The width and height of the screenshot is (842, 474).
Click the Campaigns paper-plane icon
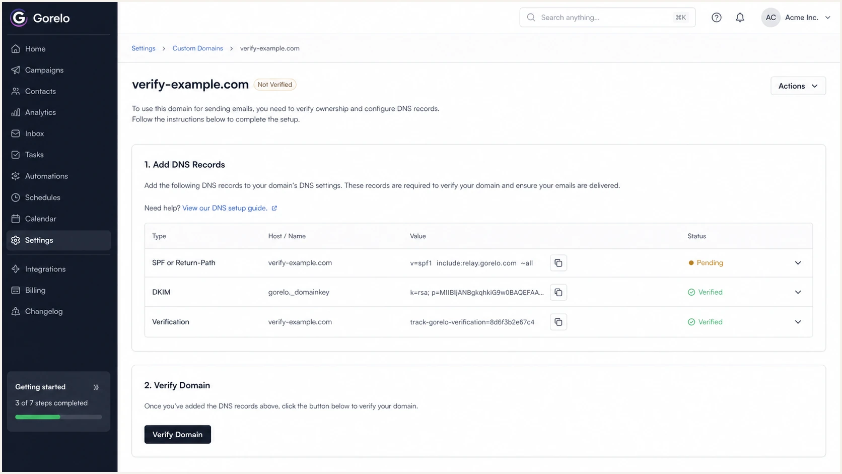[x=16, y=70]
